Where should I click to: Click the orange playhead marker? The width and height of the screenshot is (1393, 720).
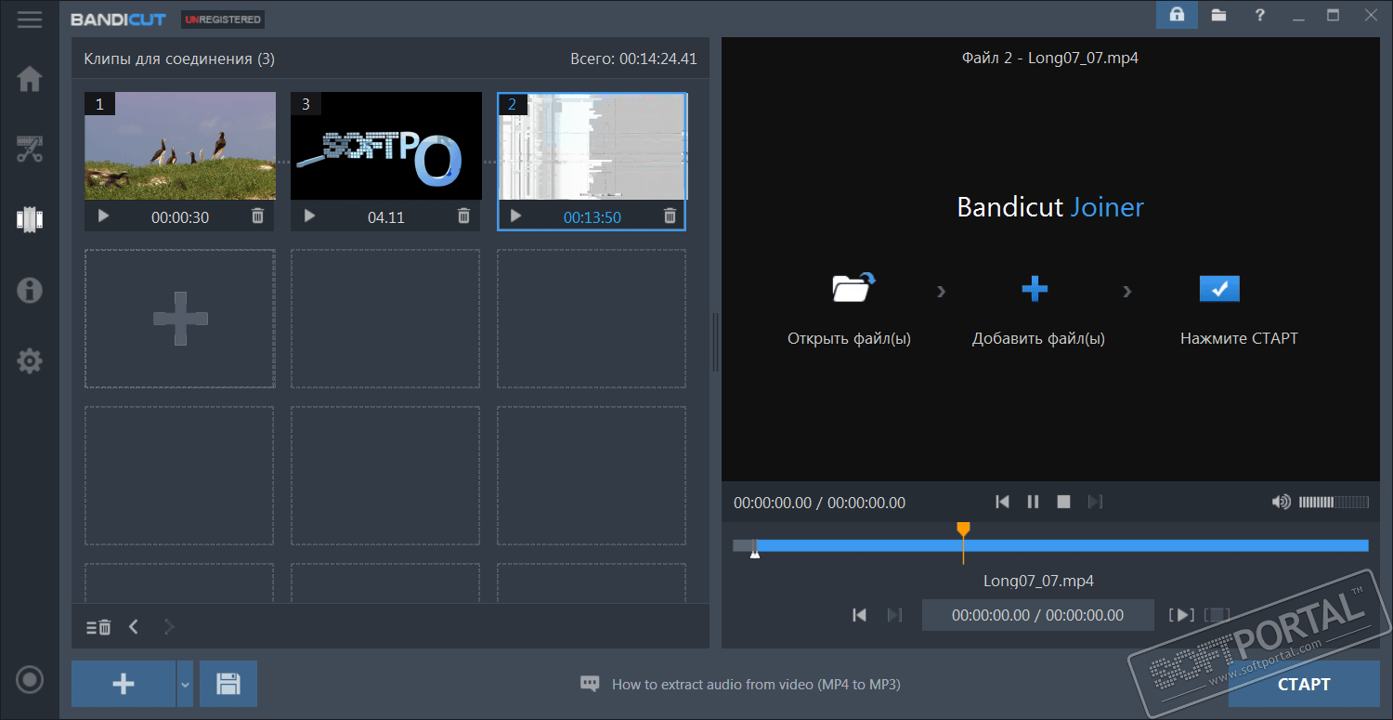(963, 530)
